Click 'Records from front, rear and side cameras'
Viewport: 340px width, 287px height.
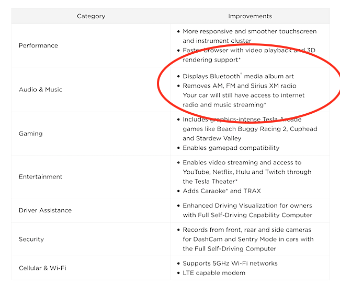(247, 230)
